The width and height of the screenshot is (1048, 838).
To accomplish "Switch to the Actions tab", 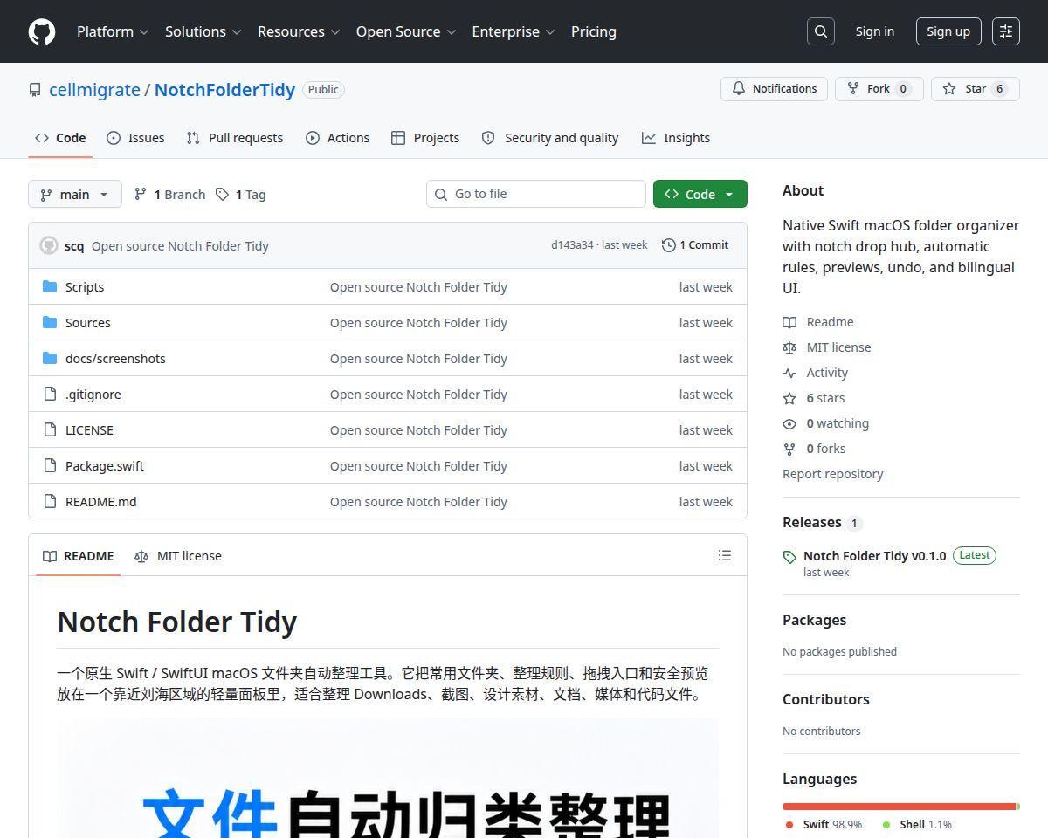I will pos(338,138).
